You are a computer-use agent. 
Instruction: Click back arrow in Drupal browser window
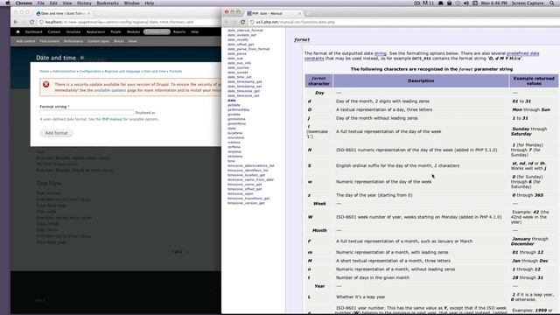click(x=16, y=22)
